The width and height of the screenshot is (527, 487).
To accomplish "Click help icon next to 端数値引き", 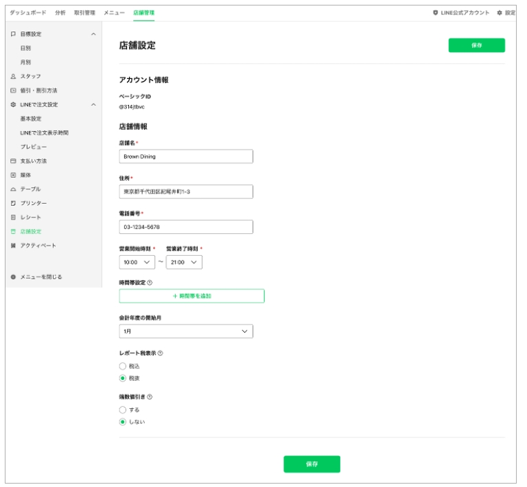I will (150, 397).
